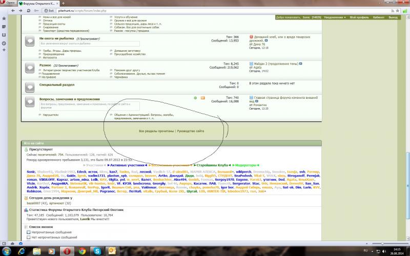Click Все разделы прочитаны link
410x256 pixels.
[156, 131]
